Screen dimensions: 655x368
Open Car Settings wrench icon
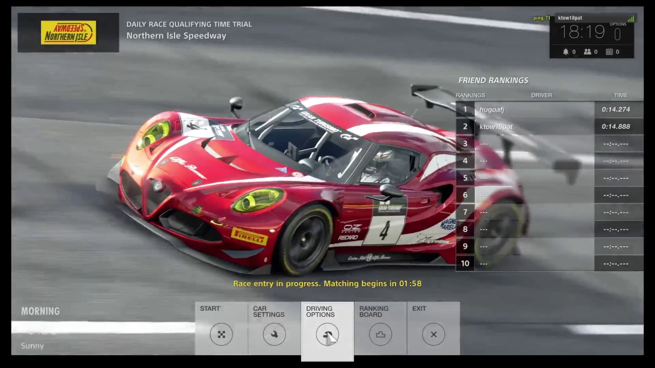(x=274, y=334)
